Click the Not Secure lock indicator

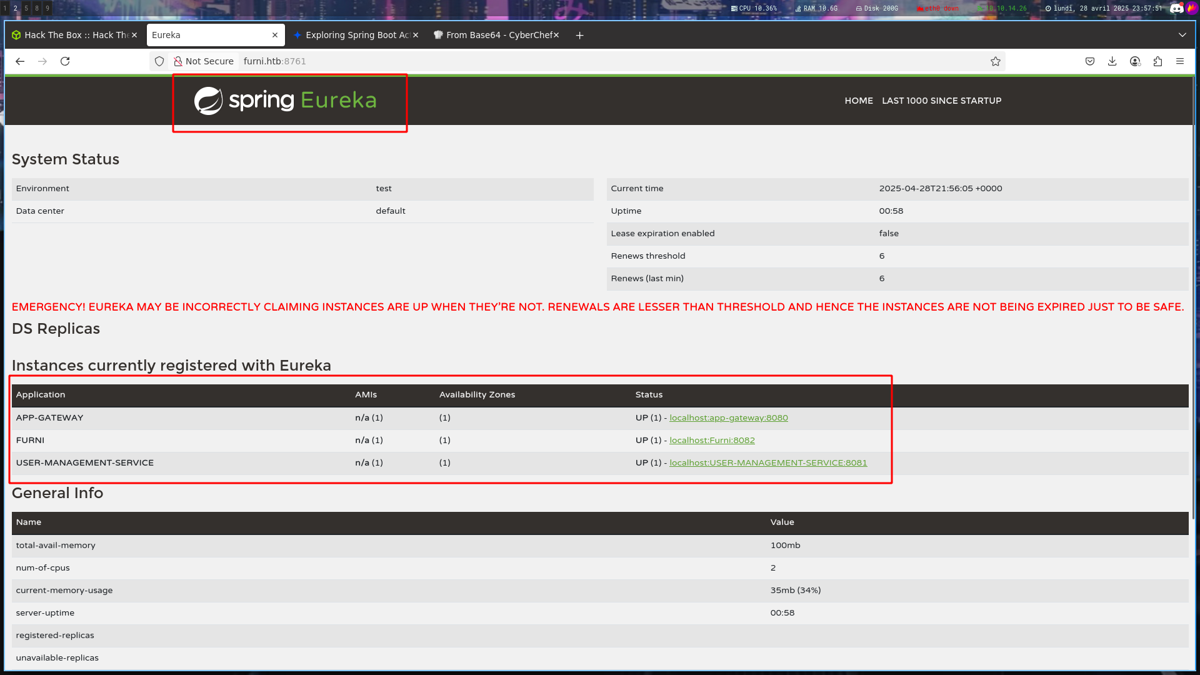(x=204, y=61)
